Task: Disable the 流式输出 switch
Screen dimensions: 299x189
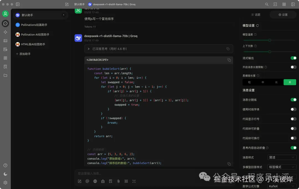Action: (x=293, y=58)
